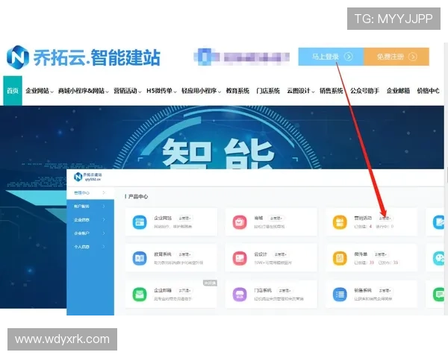Screen dimensions: 448x358
Task: Click 去管理 beside the 营销活动 card
Action: [x=385, y=218]
